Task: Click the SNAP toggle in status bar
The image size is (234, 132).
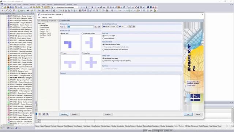Action: (x=145, y=131)
